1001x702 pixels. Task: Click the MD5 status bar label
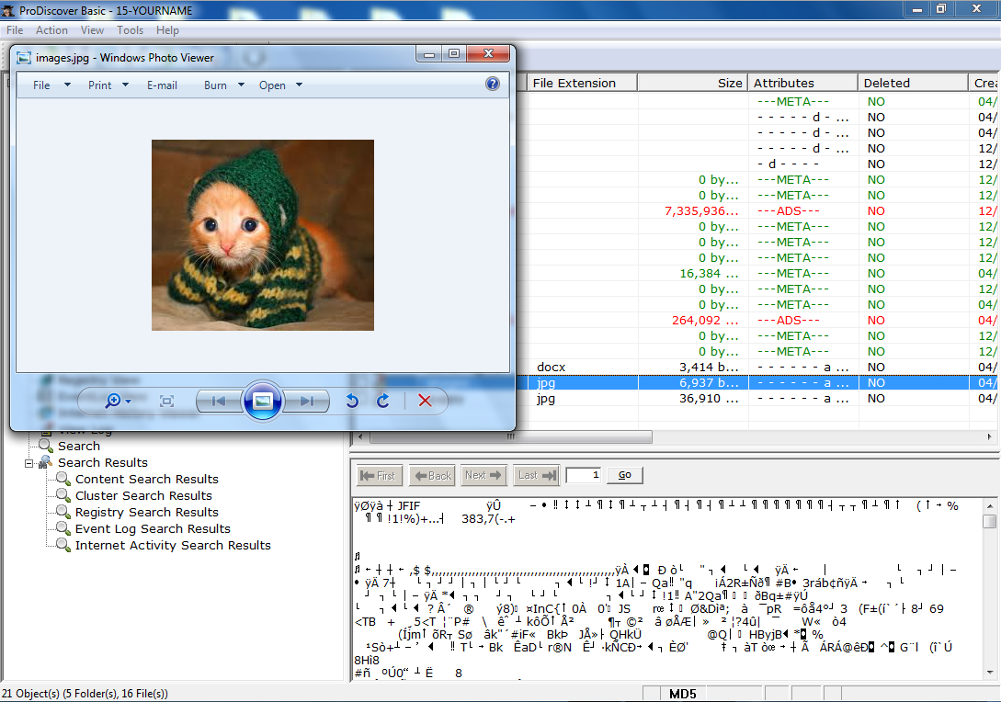682,694
